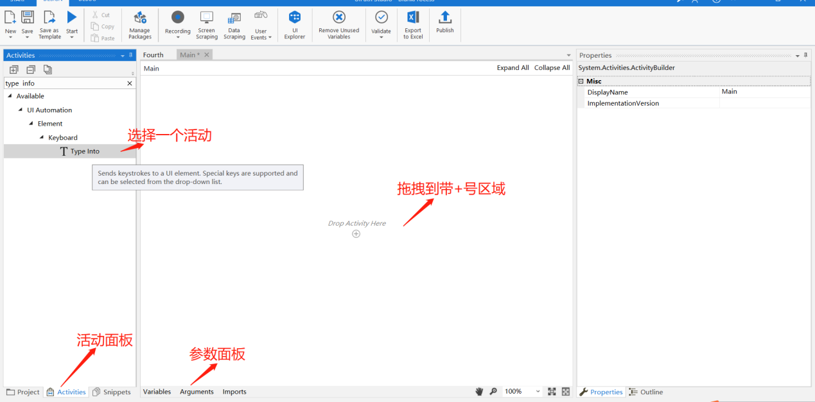Click Collapse All in designer
This screenshot has width=815, height=402.
tap(552, 68)
